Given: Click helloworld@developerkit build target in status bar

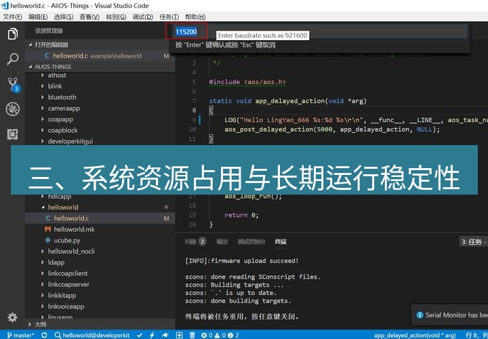Looking at the screenshot, I should coord(92,335).
